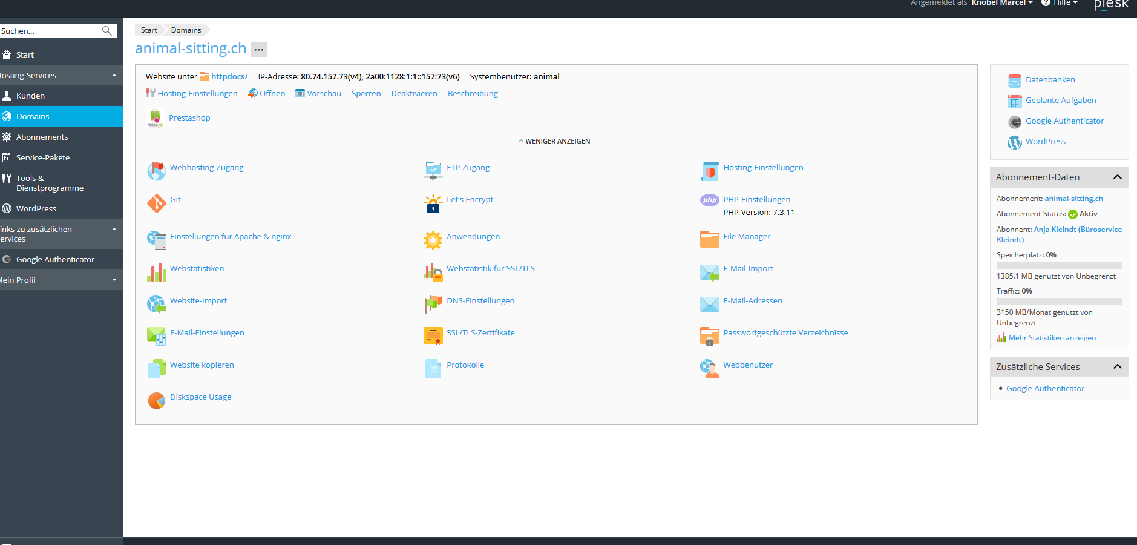Click WENIGER ANZEIGEN to collapse tools
Screen dimensions: 1137x545
coord(554,141)
